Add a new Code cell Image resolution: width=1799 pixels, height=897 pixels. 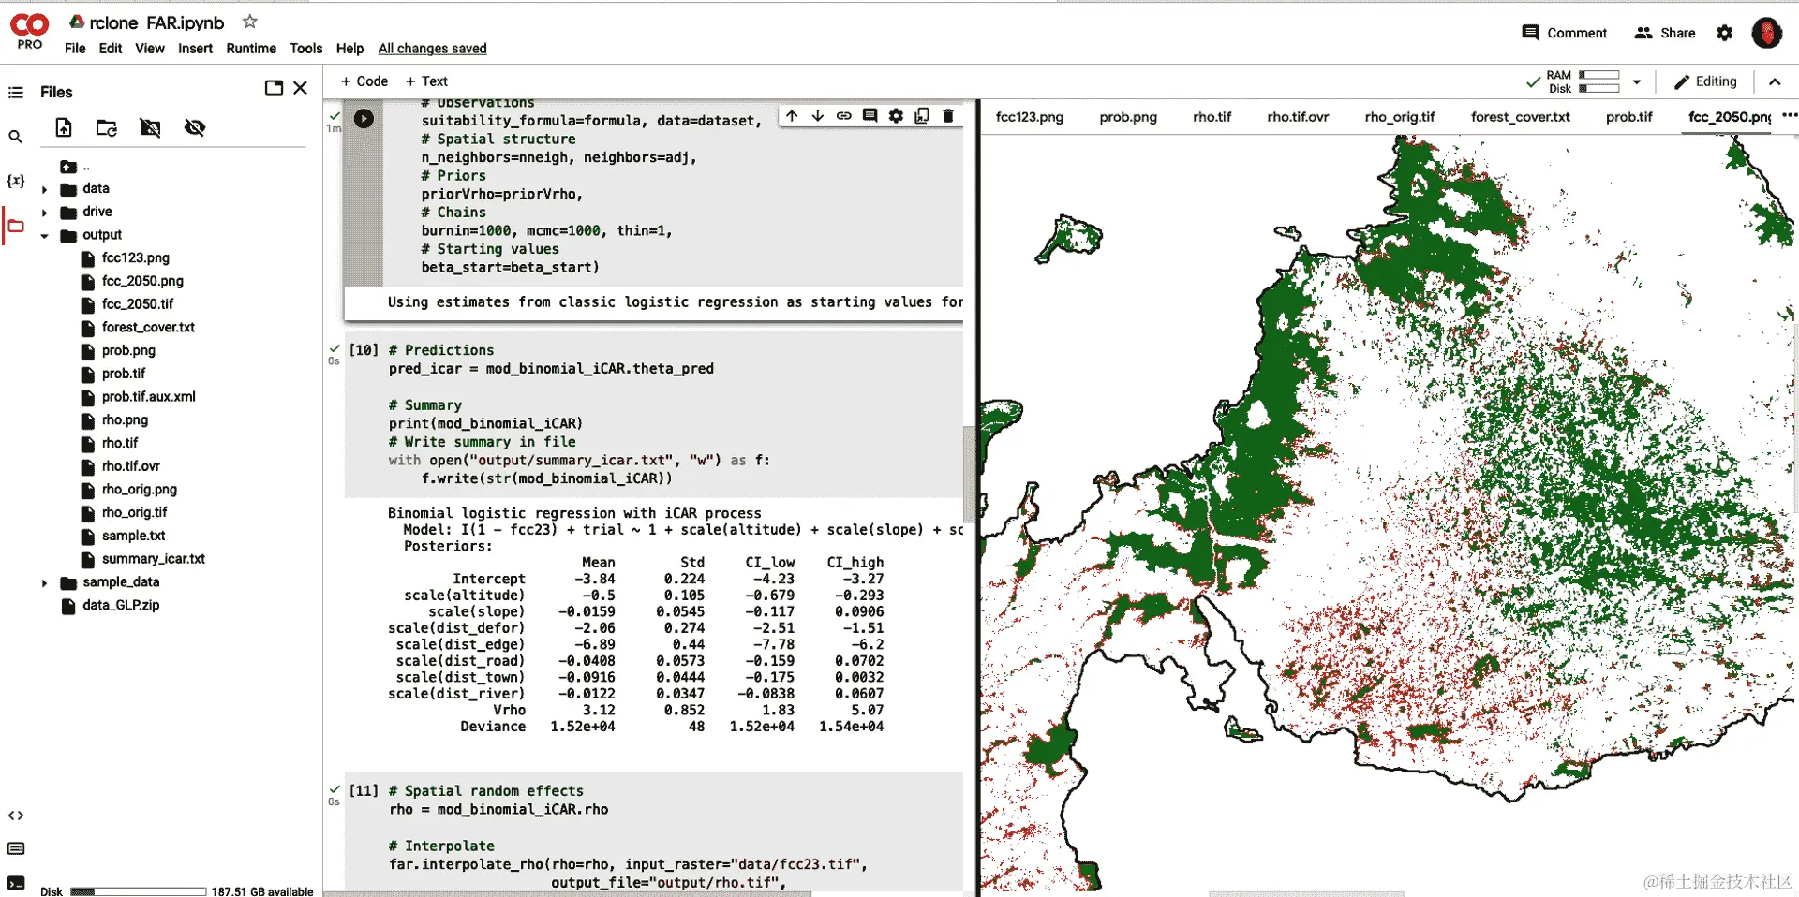tap(364, 81)
